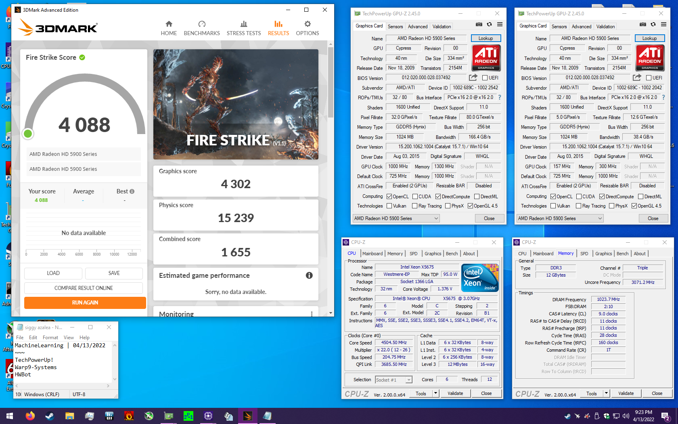Click Lookup button in left GPU-Z
The image size is (678, 424).
486,38
